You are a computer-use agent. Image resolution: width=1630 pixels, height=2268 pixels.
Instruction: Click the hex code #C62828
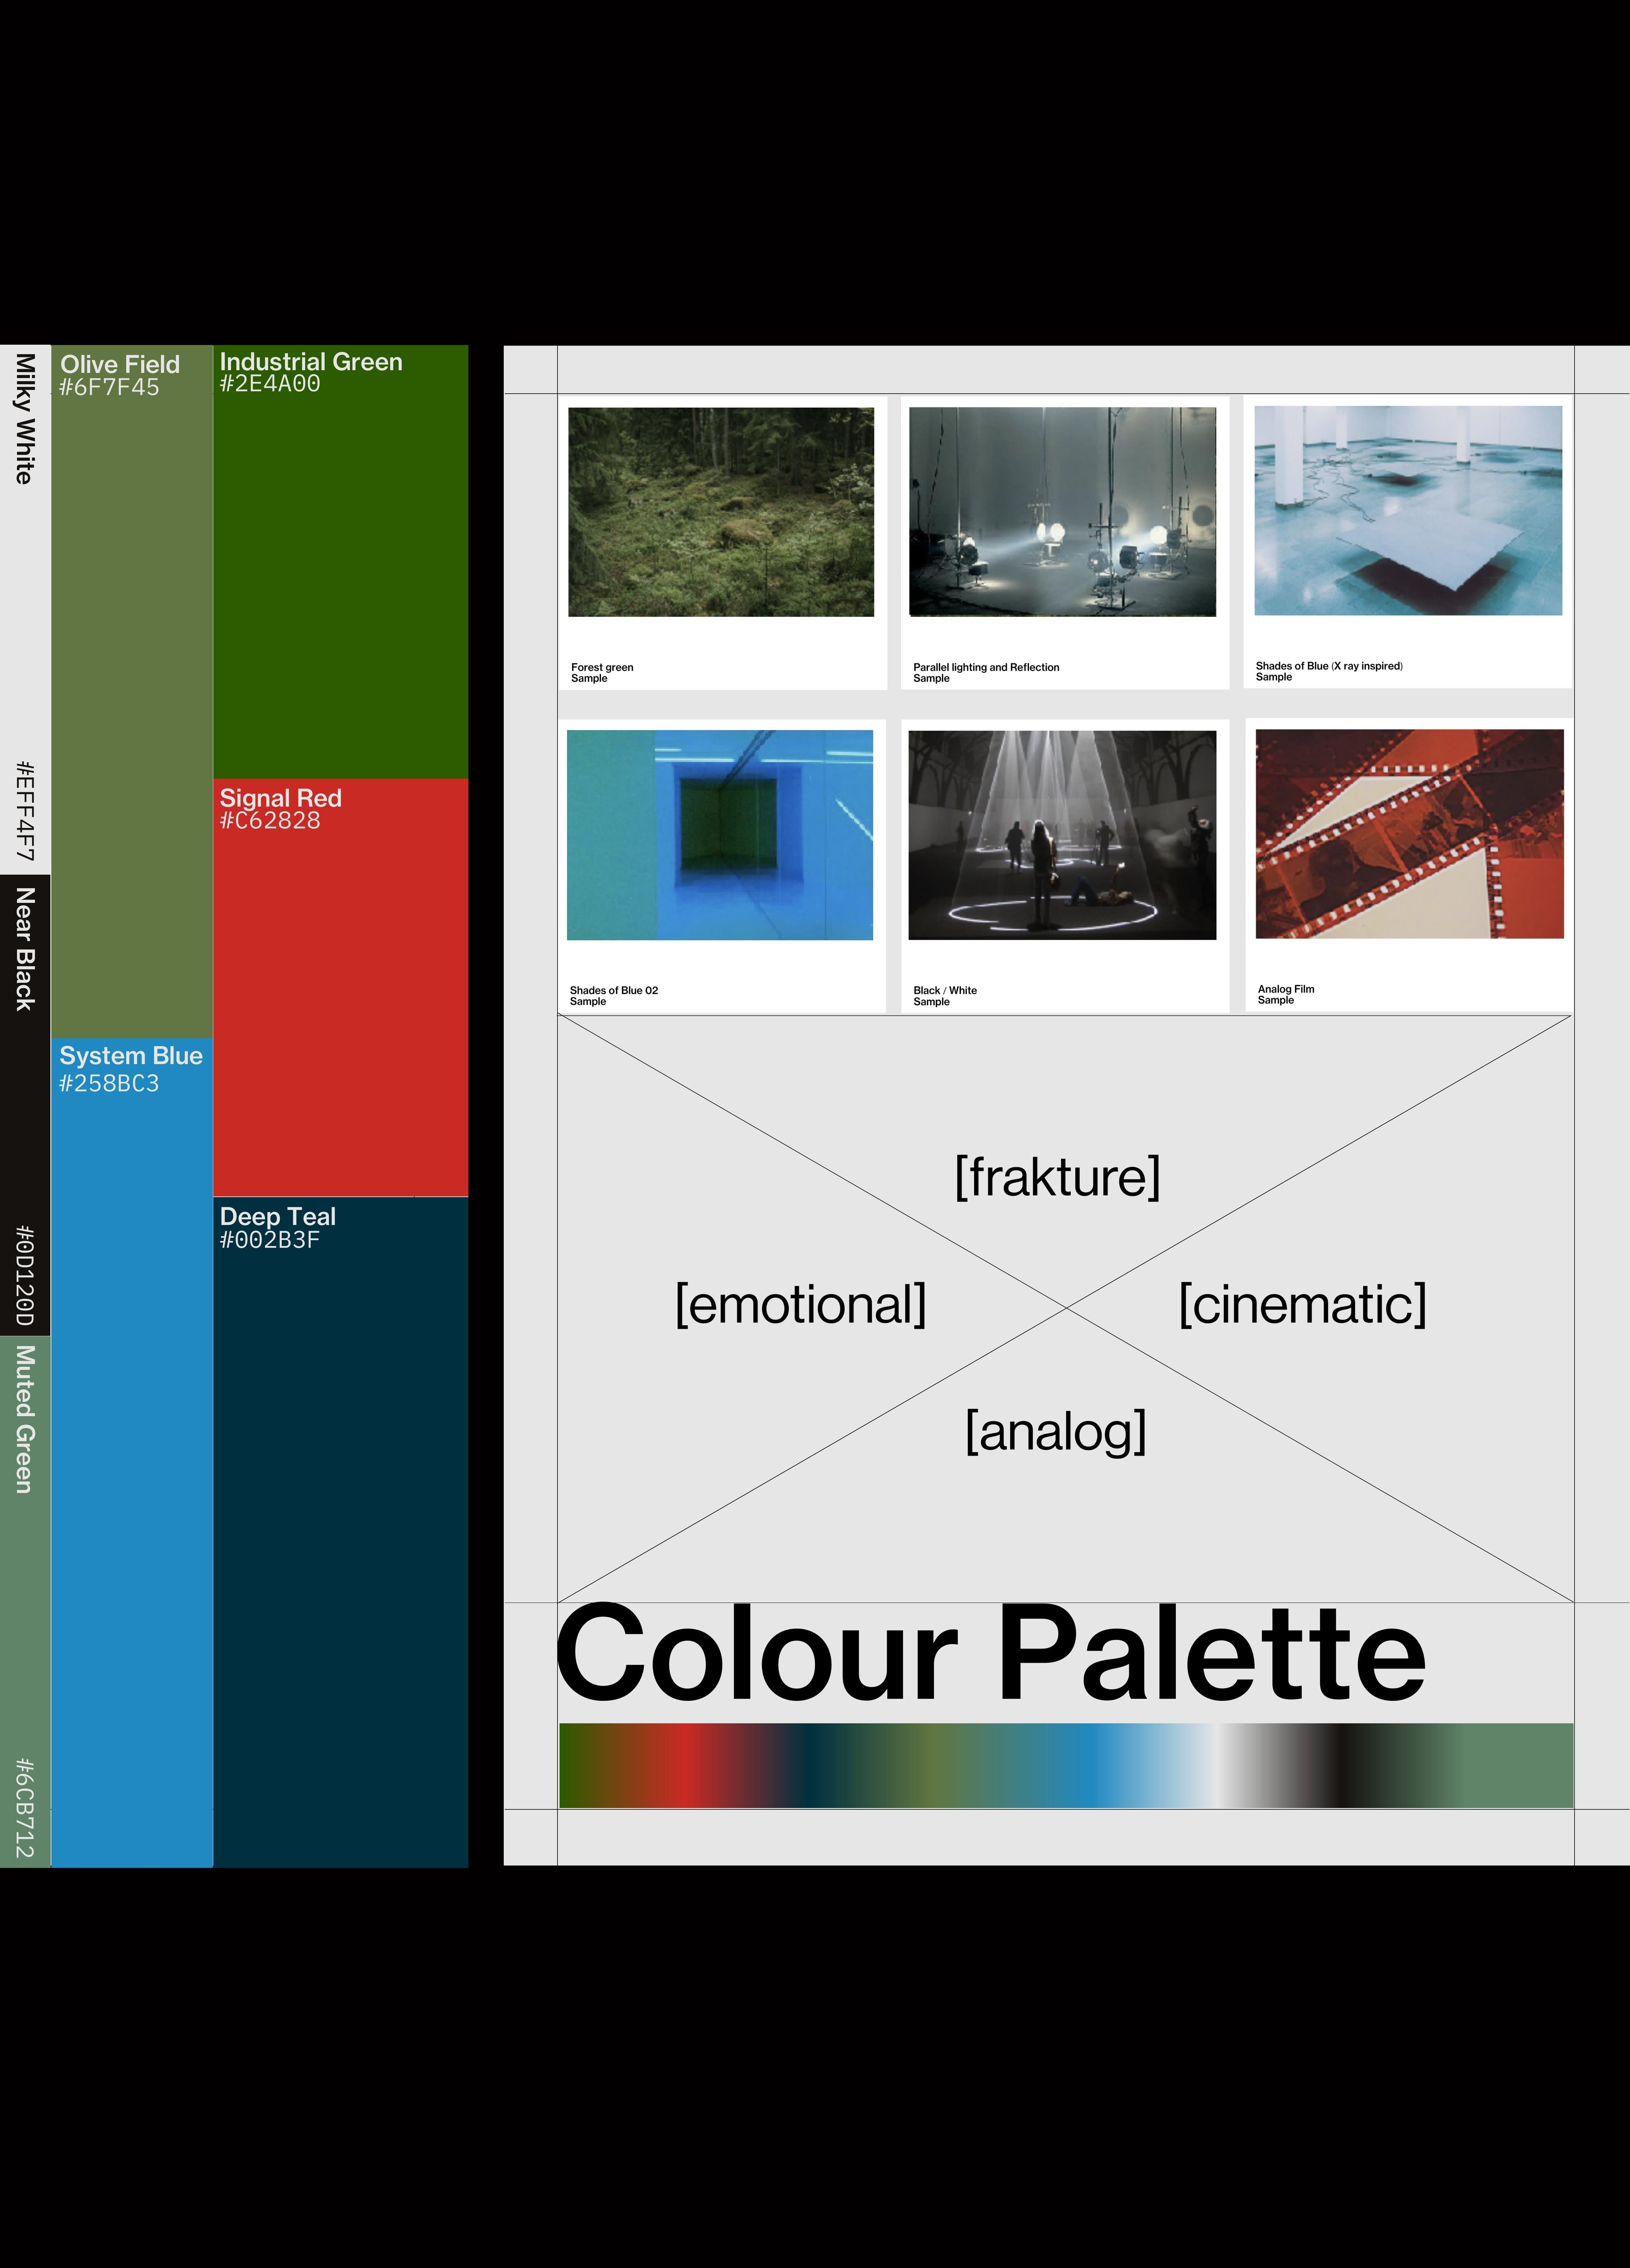[270, 821]
